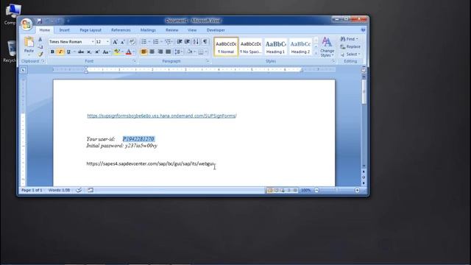471x265 pixels.
Task: Click the red font color button
Action: point(129,52)
